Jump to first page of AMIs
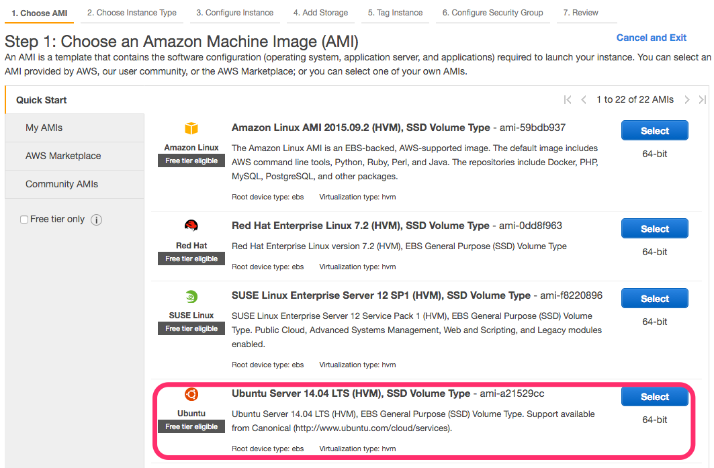The image size is (714, 468). 568,99
